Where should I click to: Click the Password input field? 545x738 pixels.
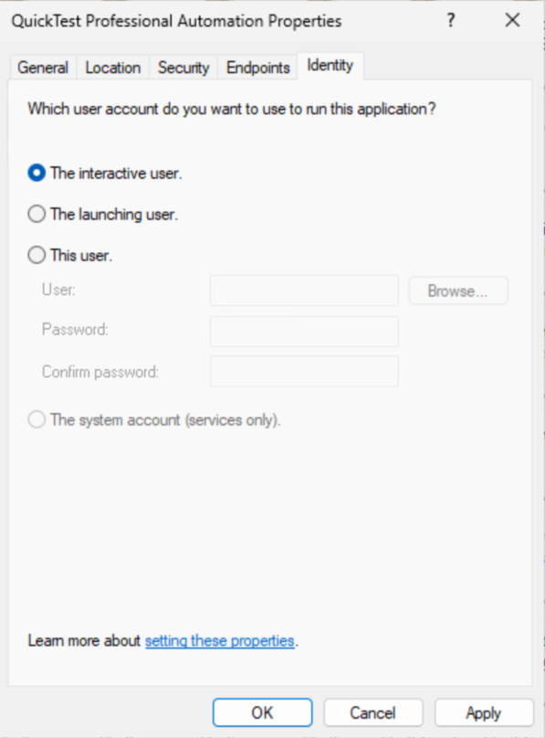(303, 331)
